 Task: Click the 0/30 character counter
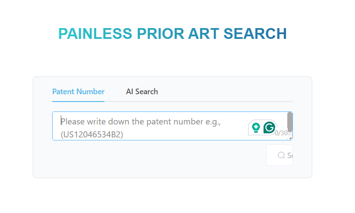pos(281,133)
